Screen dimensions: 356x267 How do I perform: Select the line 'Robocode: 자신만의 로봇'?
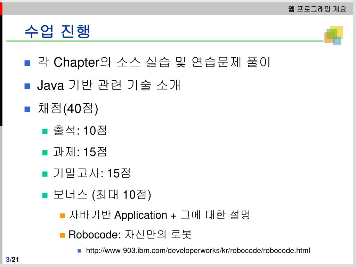[130, 234]
